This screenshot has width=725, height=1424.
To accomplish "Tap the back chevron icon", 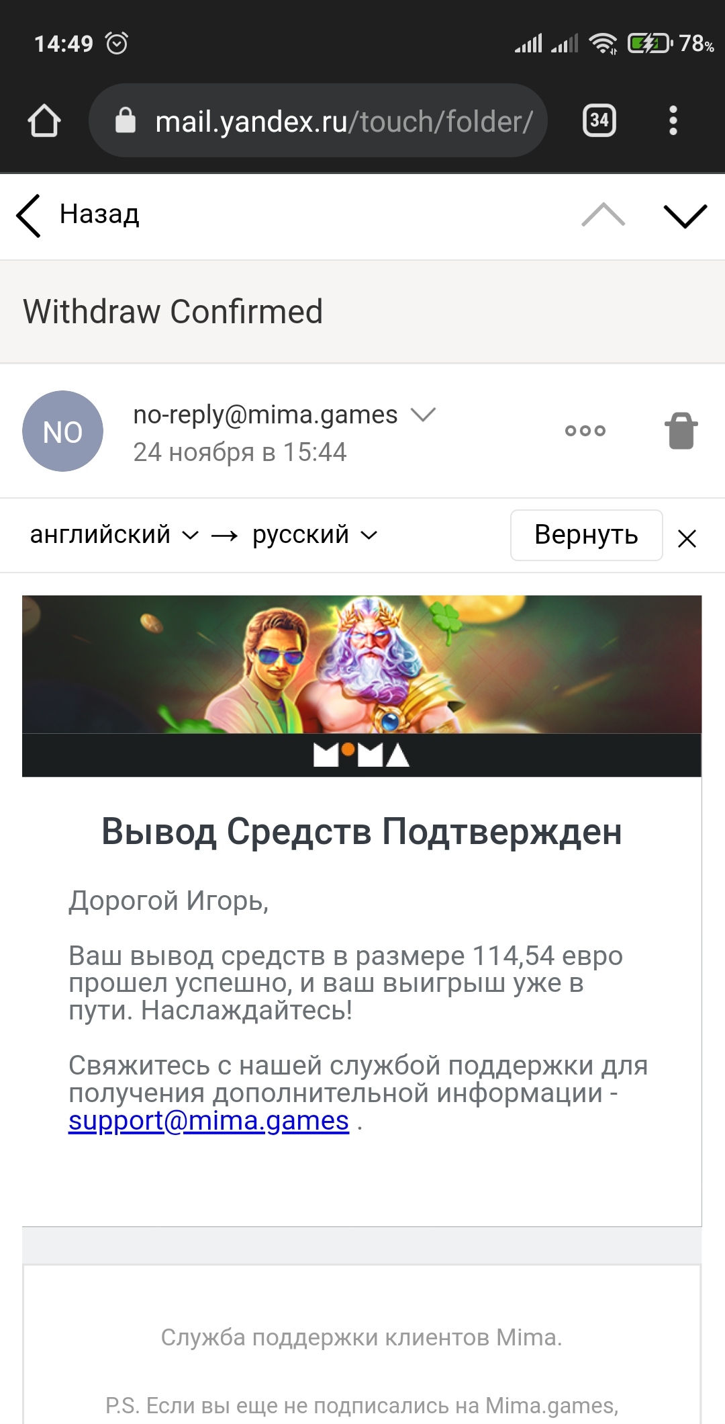I will 29,216.
